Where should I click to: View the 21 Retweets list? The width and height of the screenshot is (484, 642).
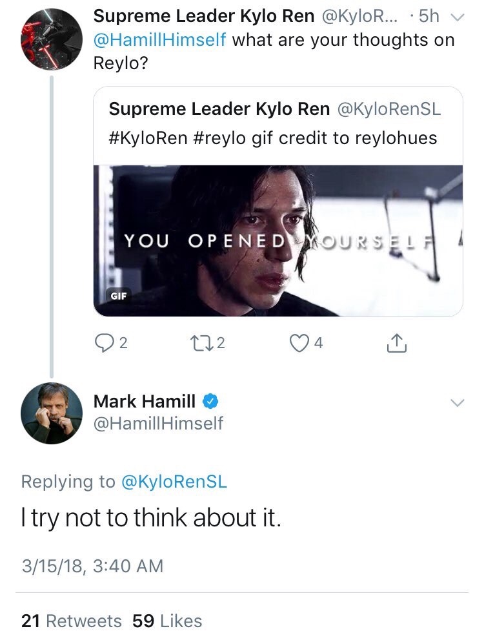click(x=71, y=621)
